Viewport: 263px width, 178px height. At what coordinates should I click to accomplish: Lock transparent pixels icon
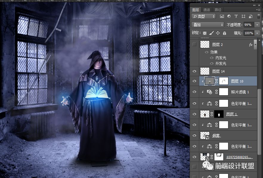click(x=205, y=33)
